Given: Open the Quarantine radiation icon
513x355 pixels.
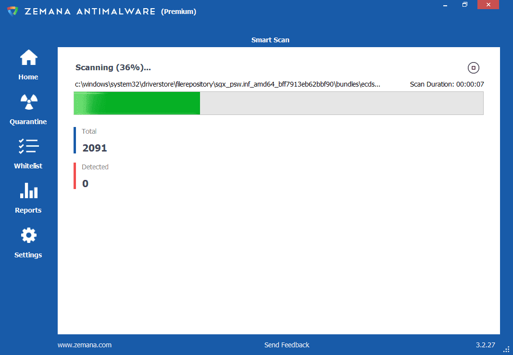Looking at the screenshot, I should [x=29, y=102].
